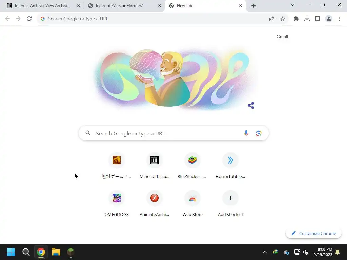Open the Gmail link

[x=282, y=37]
